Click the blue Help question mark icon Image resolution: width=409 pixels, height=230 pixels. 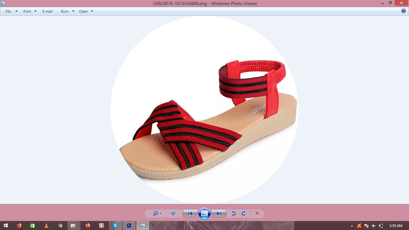click(x=404, y=11)
